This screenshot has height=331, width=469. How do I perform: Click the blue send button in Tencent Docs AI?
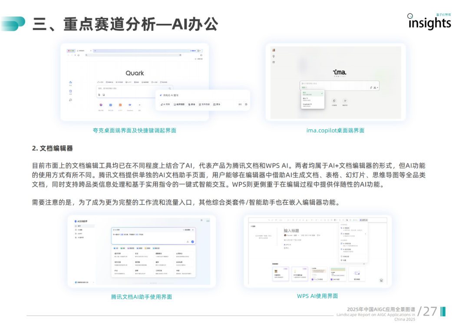click(193, 242)
